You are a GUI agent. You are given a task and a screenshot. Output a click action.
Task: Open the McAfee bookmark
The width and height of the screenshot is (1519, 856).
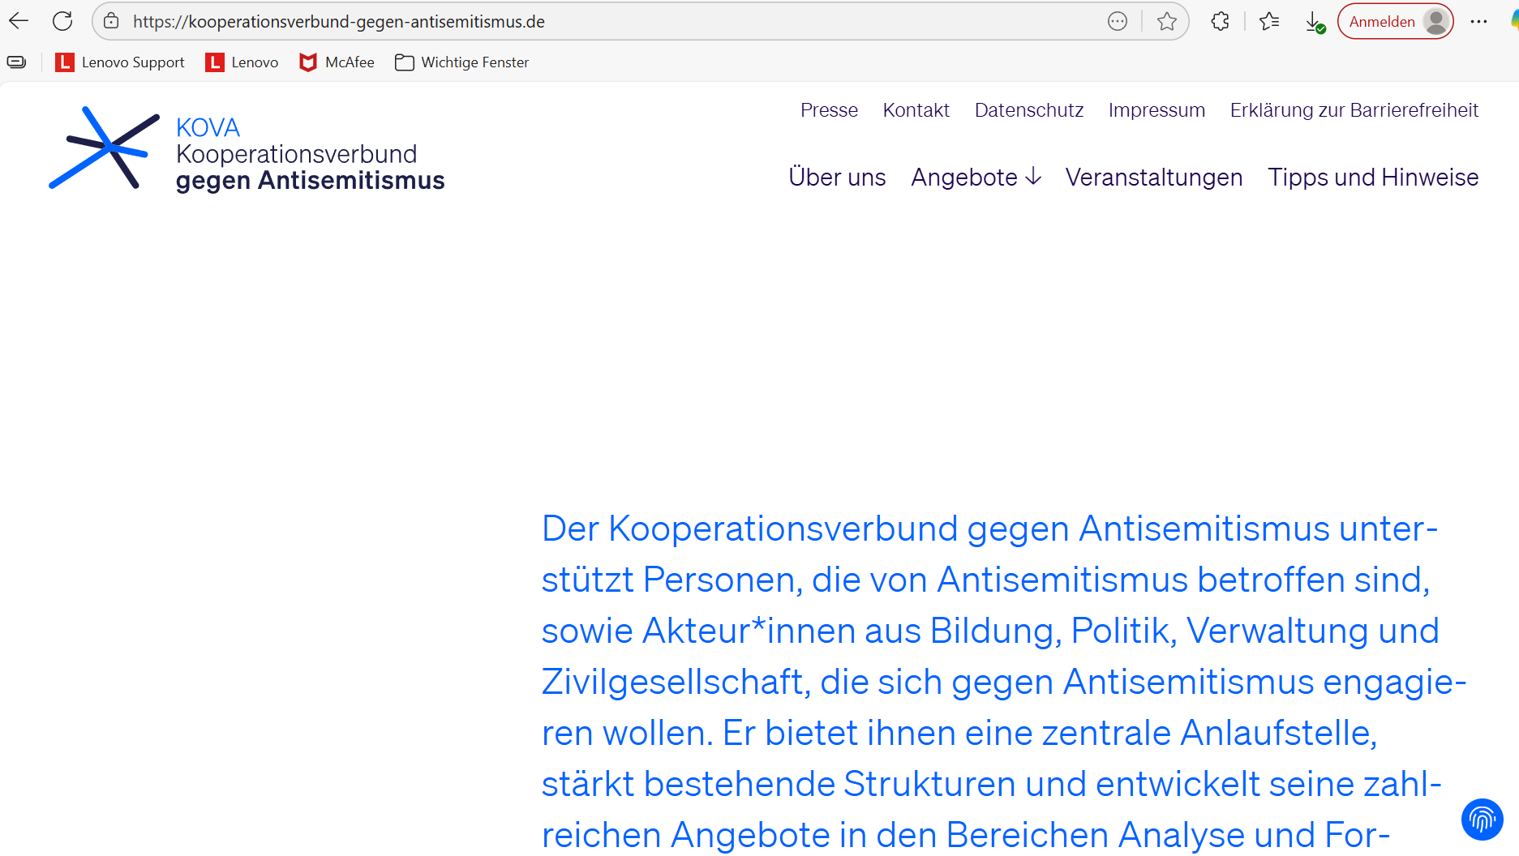337,62
